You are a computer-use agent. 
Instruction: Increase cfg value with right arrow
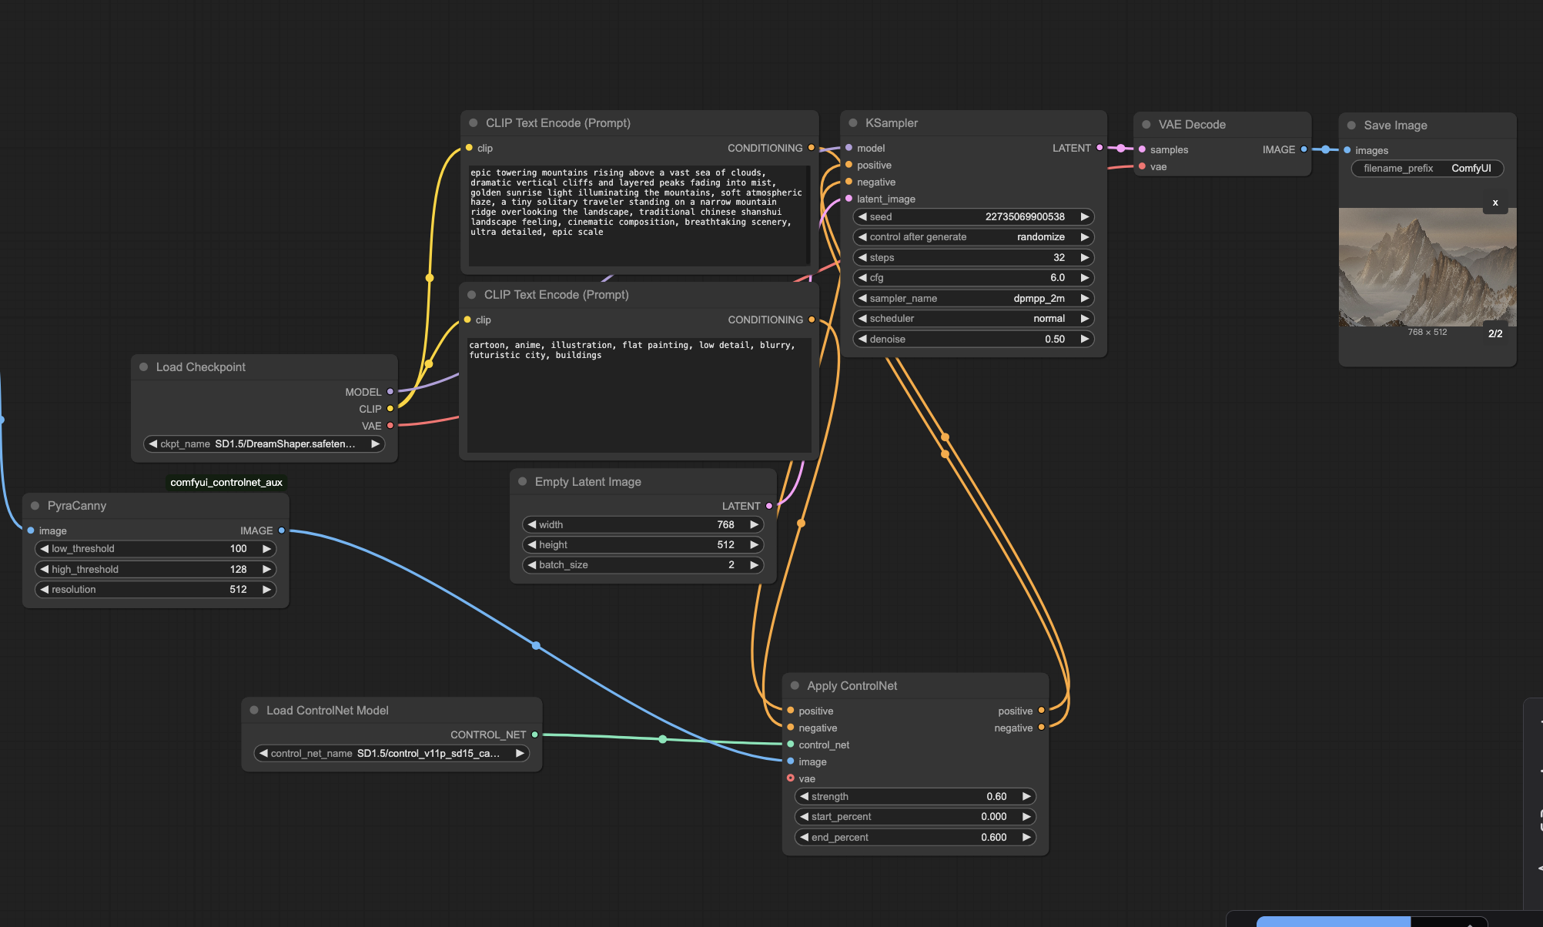[1084, 278]
